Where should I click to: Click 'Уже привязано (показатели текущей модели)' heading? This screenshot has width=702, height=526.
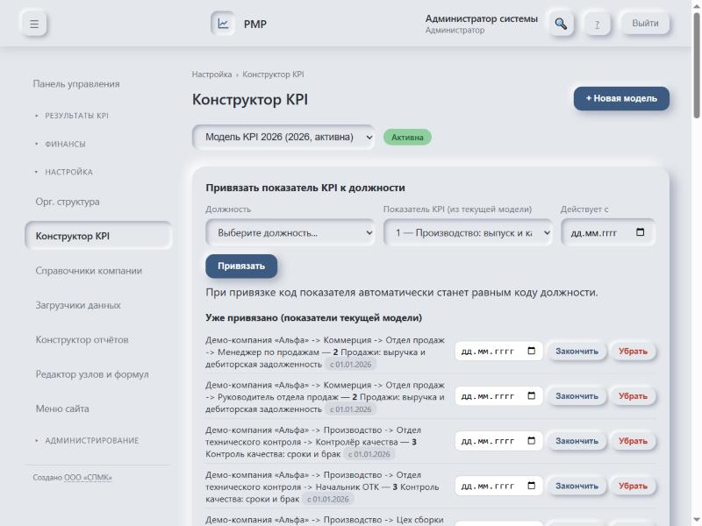(314, 318)
